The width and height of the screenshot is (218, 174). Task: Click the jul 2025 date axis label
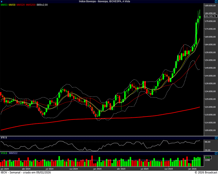[x=144, y=169]
